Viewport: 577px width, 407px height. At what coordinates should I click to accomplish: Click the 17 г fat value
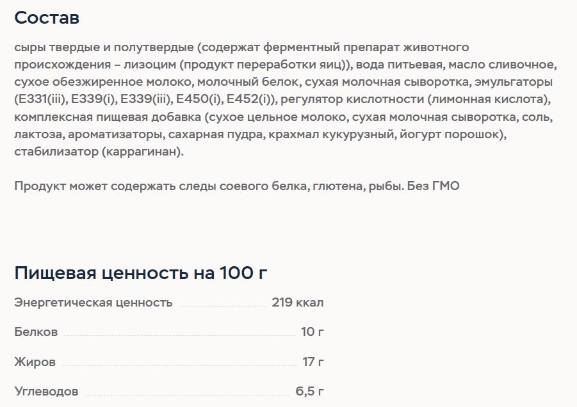pos(313,362)
